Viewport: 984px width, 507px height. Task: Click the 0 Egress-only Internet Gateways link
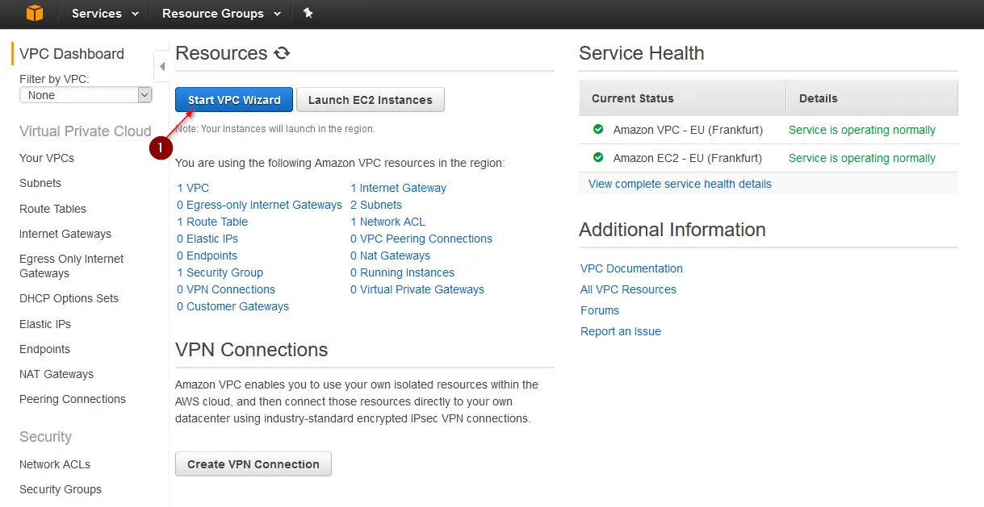tap(259, 205)
